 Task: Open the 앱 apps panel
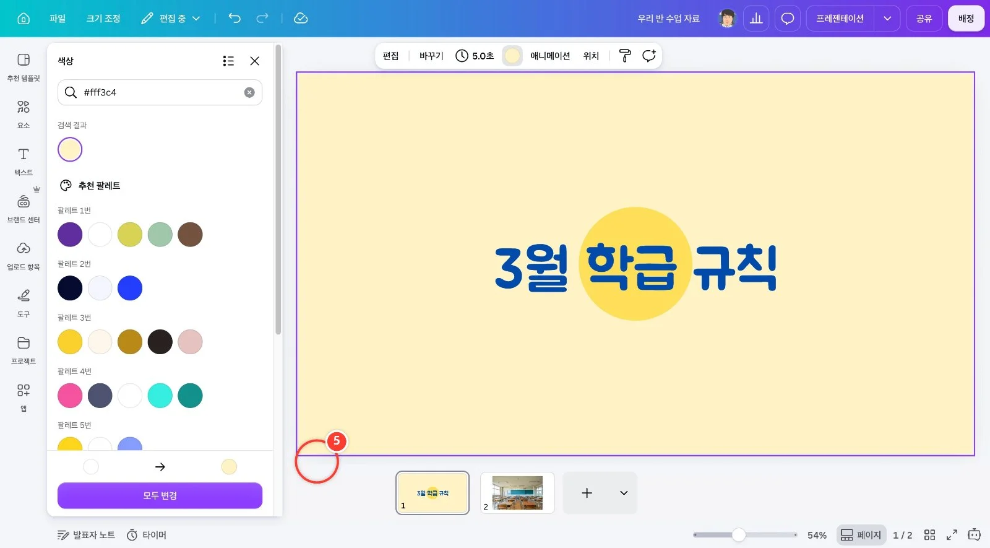click(x=24, y=398)
